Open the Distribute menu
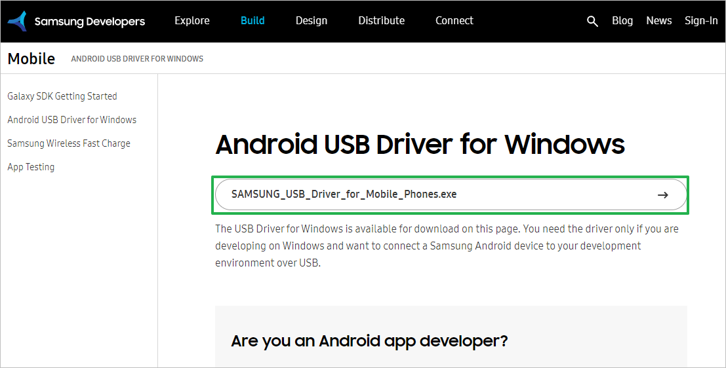 click(382, 21)
